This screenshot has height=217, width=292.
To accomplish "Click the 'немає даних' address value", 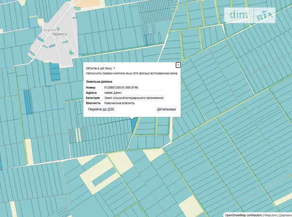I will [x=113, y=93].
